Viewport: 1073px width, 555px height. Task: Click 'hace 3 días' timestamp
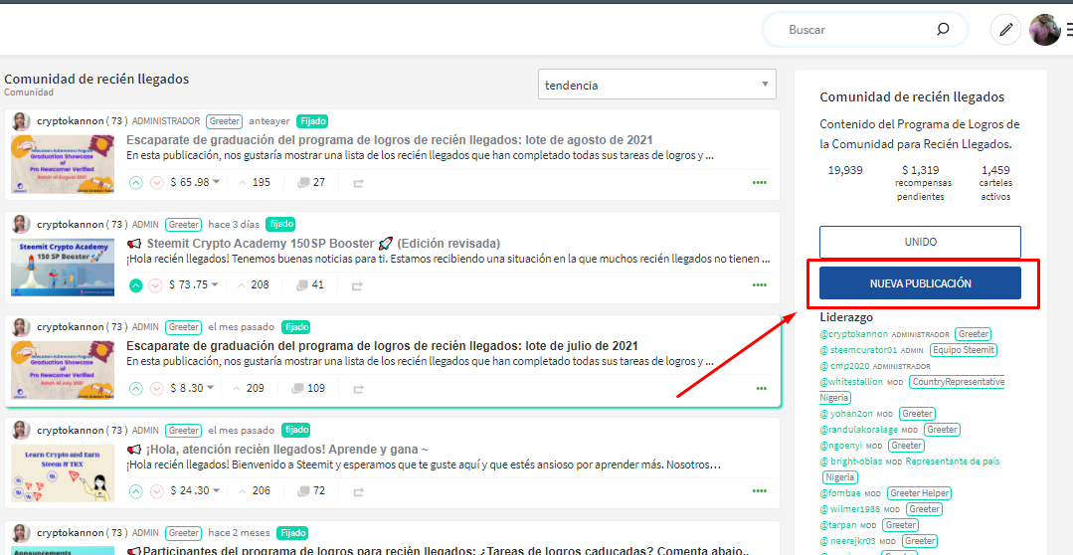click(x=234, y=224)
